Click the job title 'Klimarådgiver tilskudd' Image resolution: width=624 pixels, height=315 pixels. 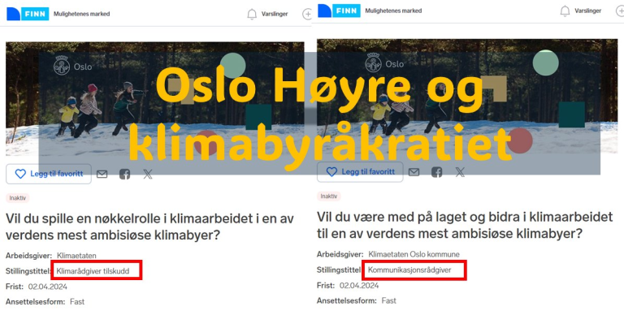coord(93,271)
